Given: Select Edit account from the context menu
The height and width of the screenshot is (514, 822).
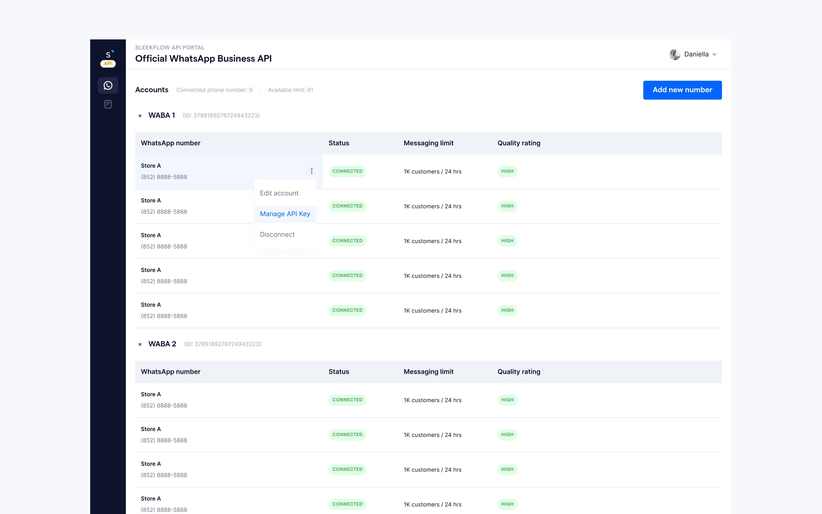Looking at the screenshot, I should [279, 193].
